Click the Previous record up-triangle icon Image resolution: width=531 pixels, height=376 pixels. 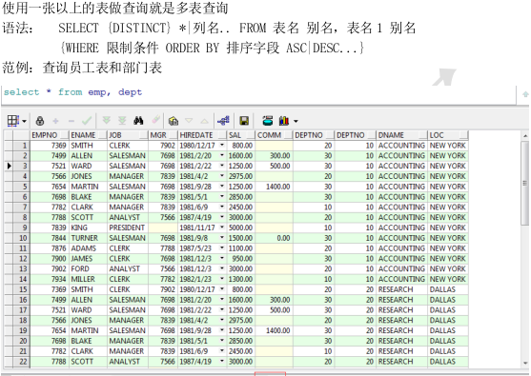pyautogui.click(x=204, y=120)
